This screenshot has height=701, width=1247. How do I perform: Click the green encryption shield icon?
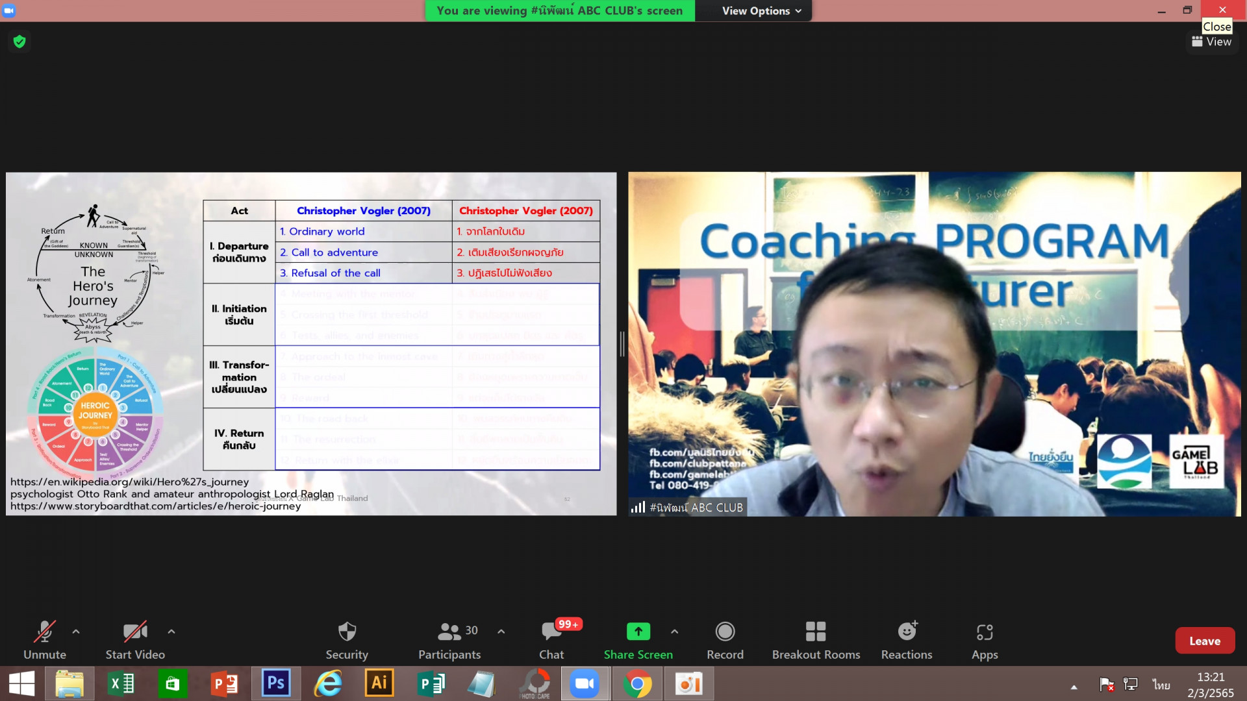19,42
